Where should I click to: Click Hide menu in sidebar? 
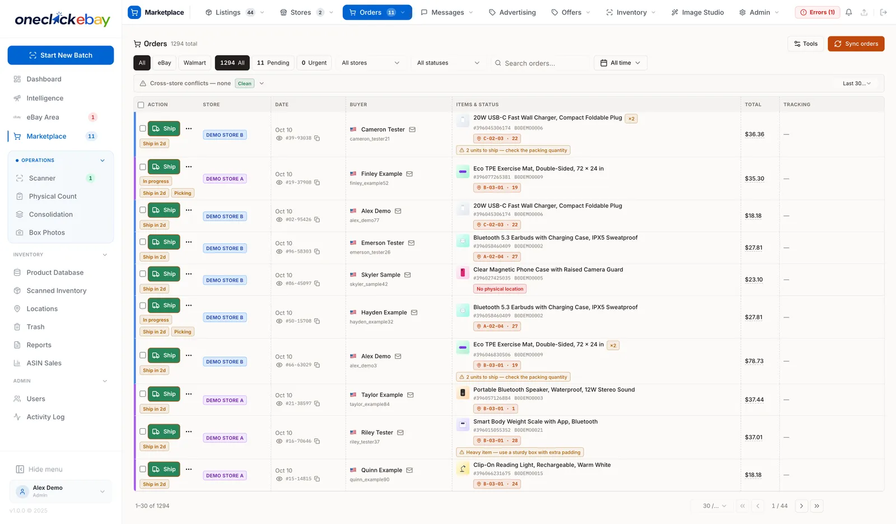point(39,470)
